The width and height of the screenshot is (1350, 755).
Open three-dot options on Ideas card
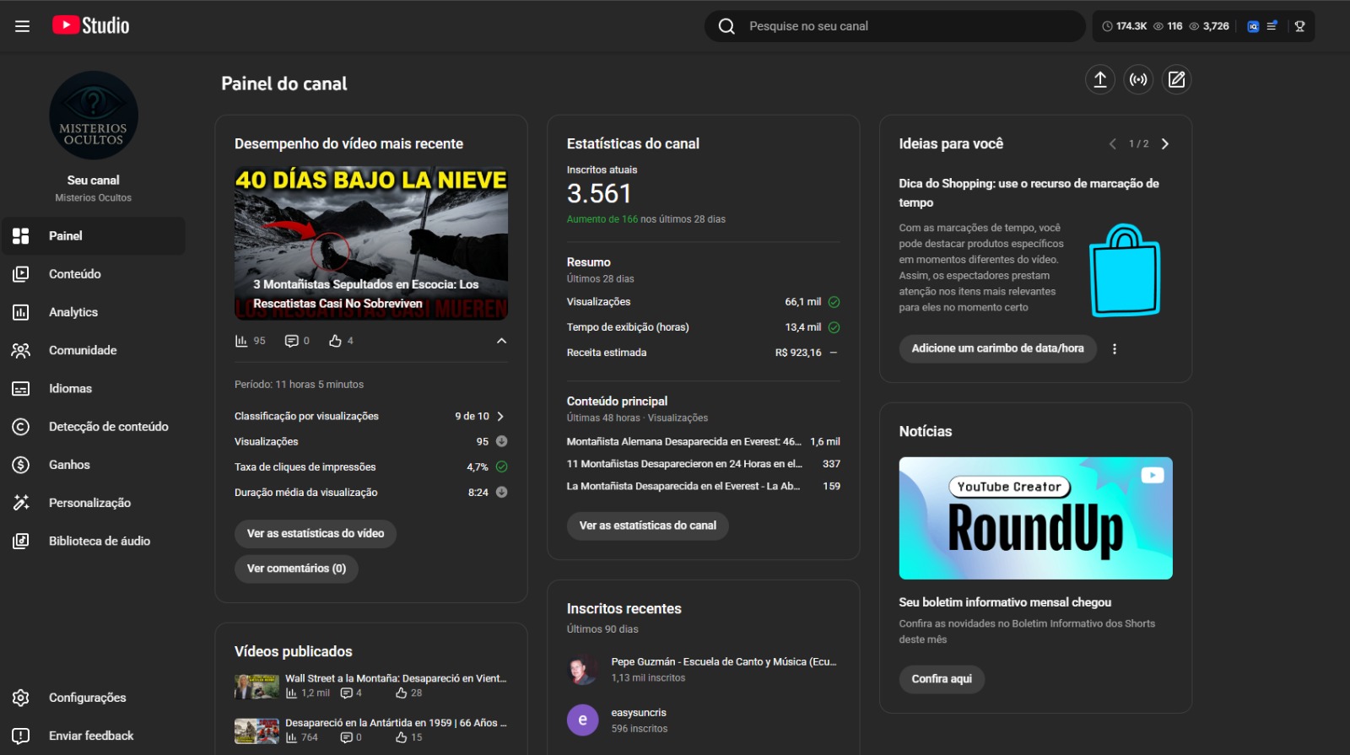pyautogui.click(x=1115, y=348)
